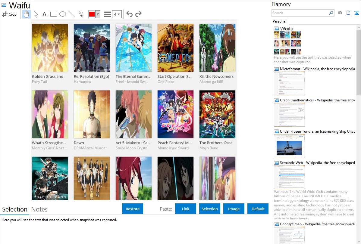
Task: Open the drawing color dropdown arrow
Action: pyautogui.click(x=98, y=14)
